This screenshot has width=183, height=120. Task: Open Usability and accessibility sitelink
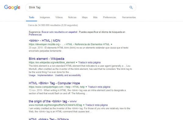[68, 75]
